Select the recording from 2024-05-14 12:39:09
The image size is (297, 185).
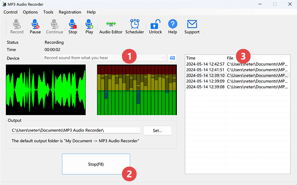pyautogui.click(x=237, y=81)
